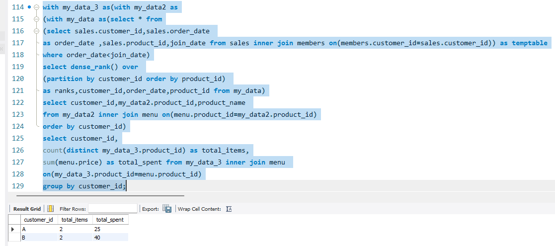Collapse the code fold at line 116
The width and height of the screenshot is (555, 246).
pos(36,31)
